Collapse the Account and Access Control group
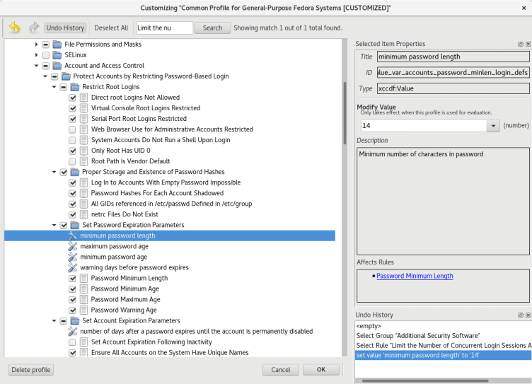 36,66
